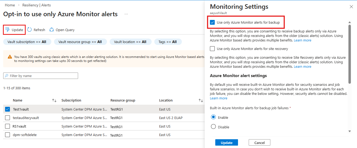
Task: Click the blue Update button in panel
Action: click(227, 143)
